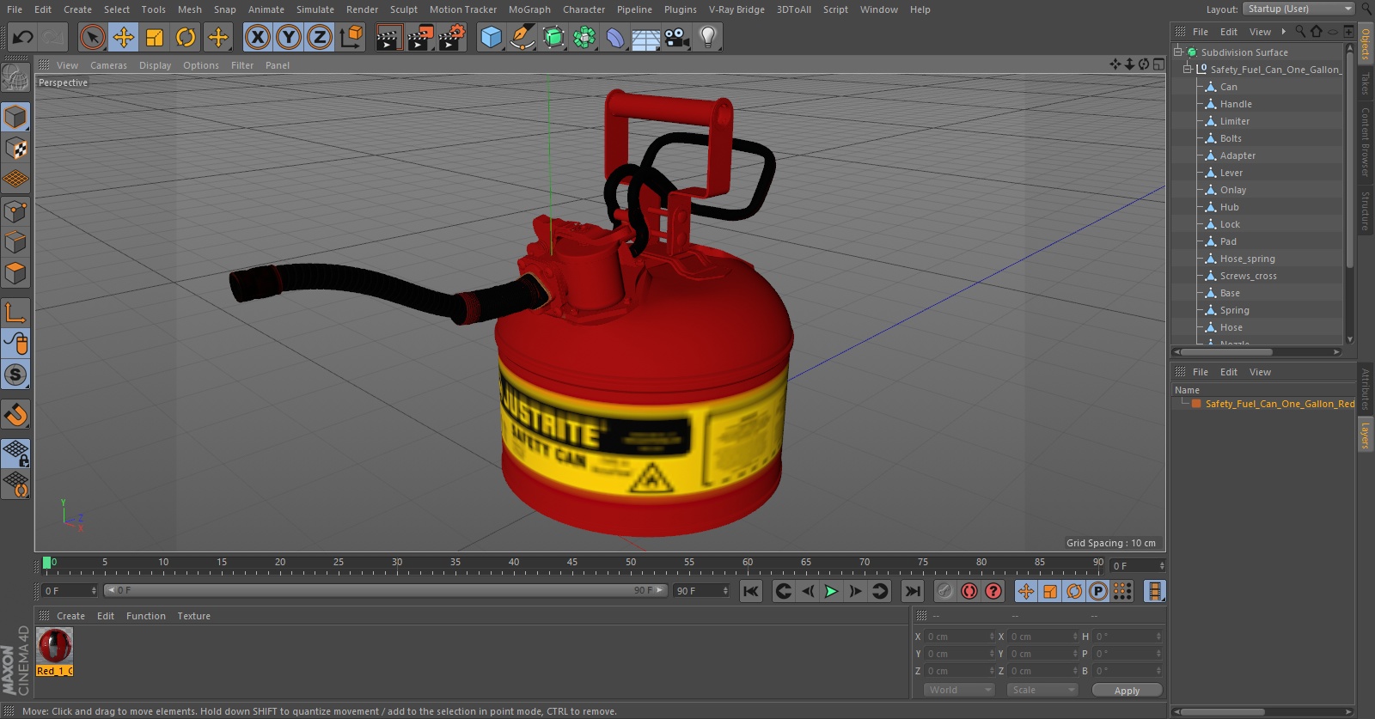
Task: Open material manager Create menu
Action: (x=70, y=616)
